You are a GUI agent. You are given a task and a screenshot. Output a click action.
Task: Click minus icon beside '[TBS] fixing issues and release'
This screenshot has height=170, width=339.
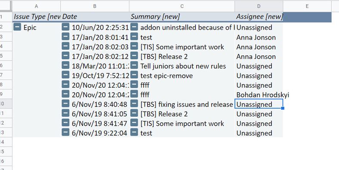tap(134, 103)
